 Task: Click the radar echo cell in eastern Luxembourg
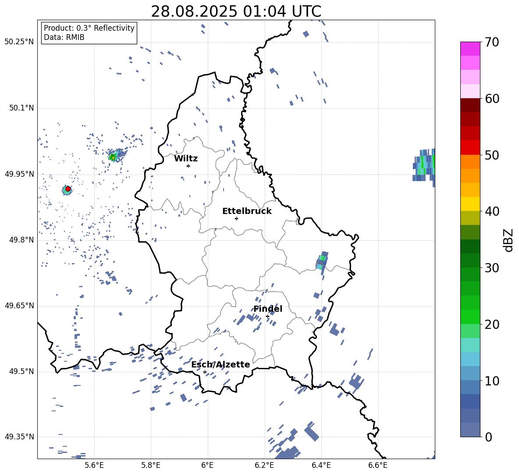pos(322,260)
